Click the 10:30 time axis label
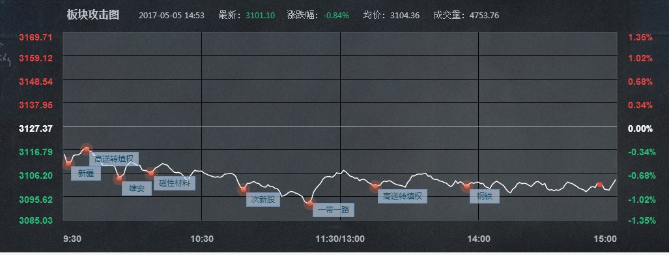The image size is (669, 255). [202, 239]
